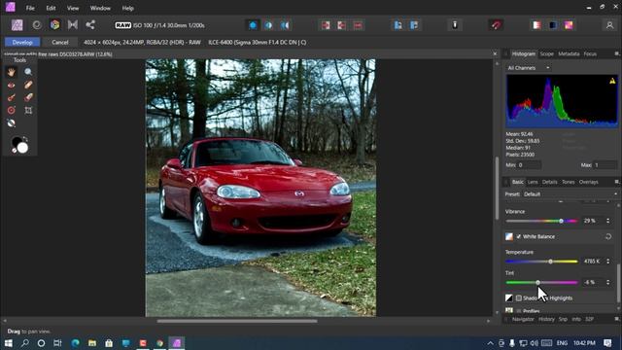The width and height of the screenshot is (622, 350).
Task: Open the account profile icon
Action: click(609, 25)
